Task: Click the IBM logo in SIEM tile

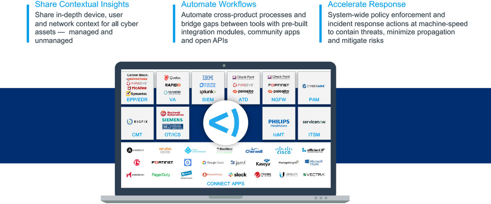Action: pos(208,78)
